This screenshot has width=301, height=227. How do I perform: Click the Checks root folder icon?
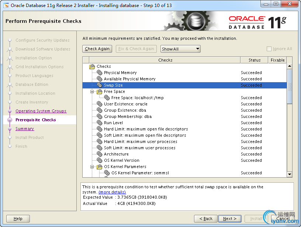pyautogui.click(x=92, y=67)
